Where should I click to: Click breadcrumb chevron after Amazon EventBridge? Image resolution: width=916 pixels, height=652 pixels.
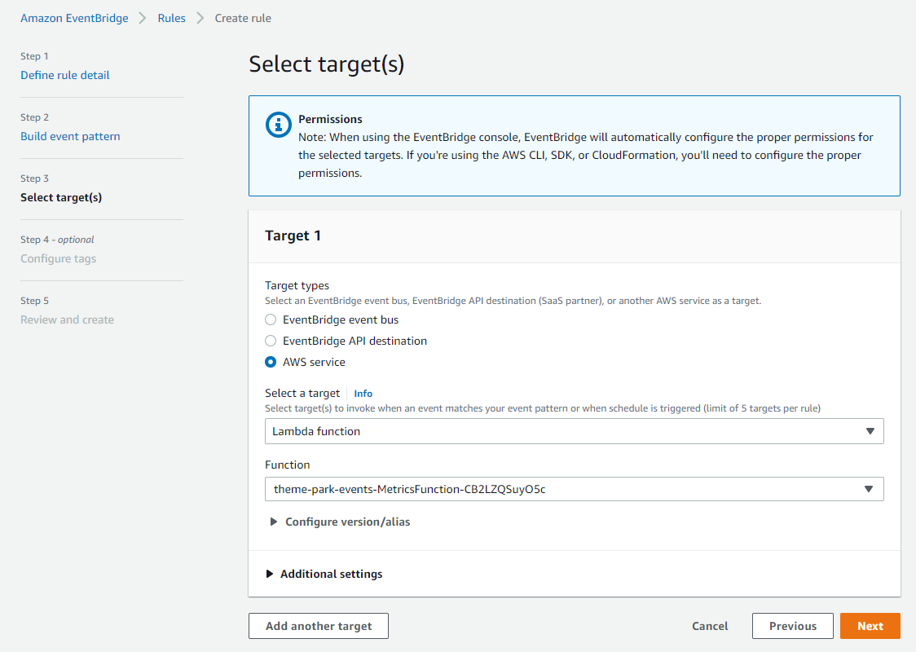point(143,18)
